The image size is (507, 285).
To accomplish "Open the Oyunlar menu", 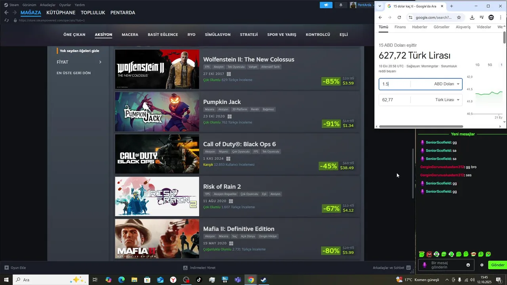I will tap(65, 5).
